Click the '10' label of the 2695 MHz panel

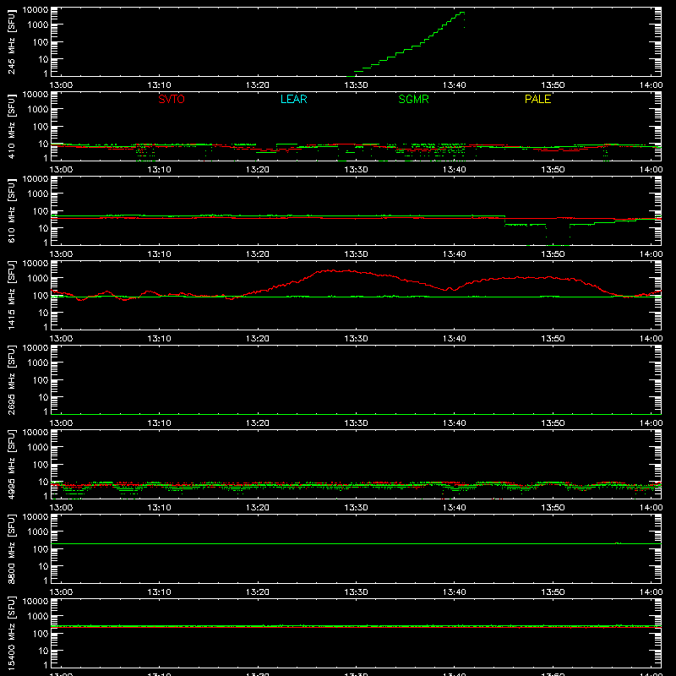(43, 397)
